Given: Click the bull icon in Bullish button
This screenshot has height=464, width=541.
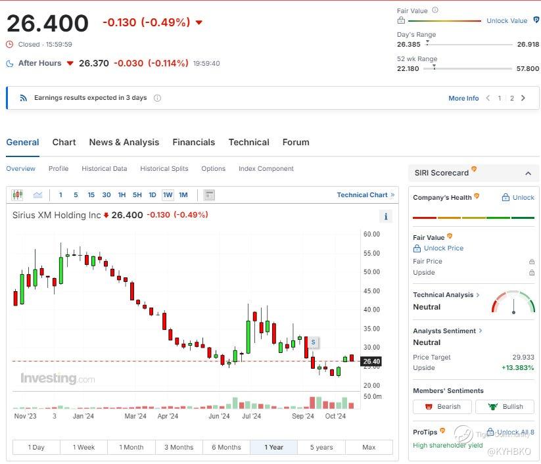Looking at the screenshot, I should click(x=493, y=407).
